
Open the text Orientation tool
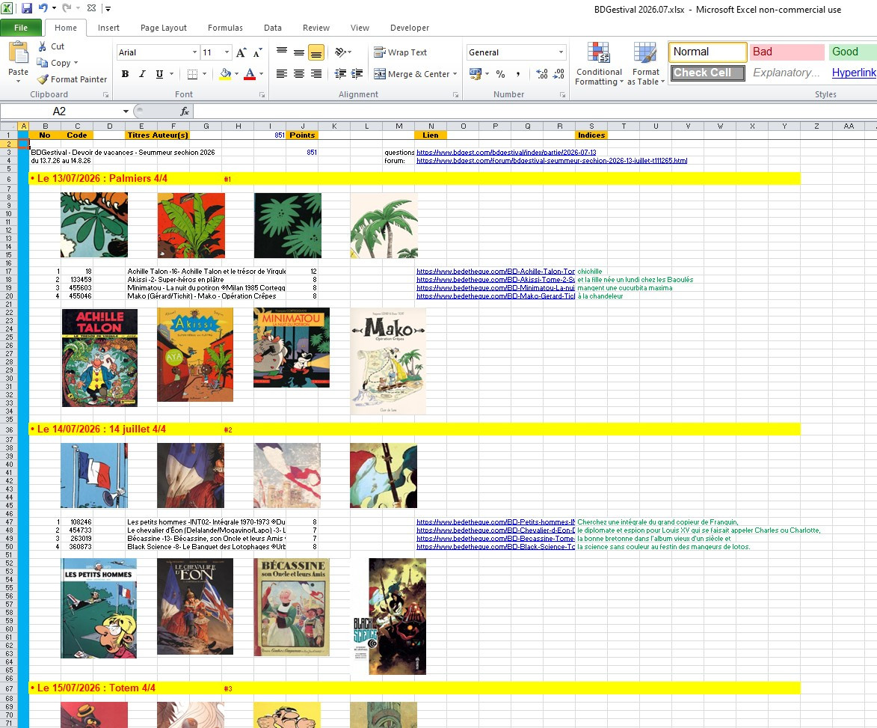coord(340,52)
